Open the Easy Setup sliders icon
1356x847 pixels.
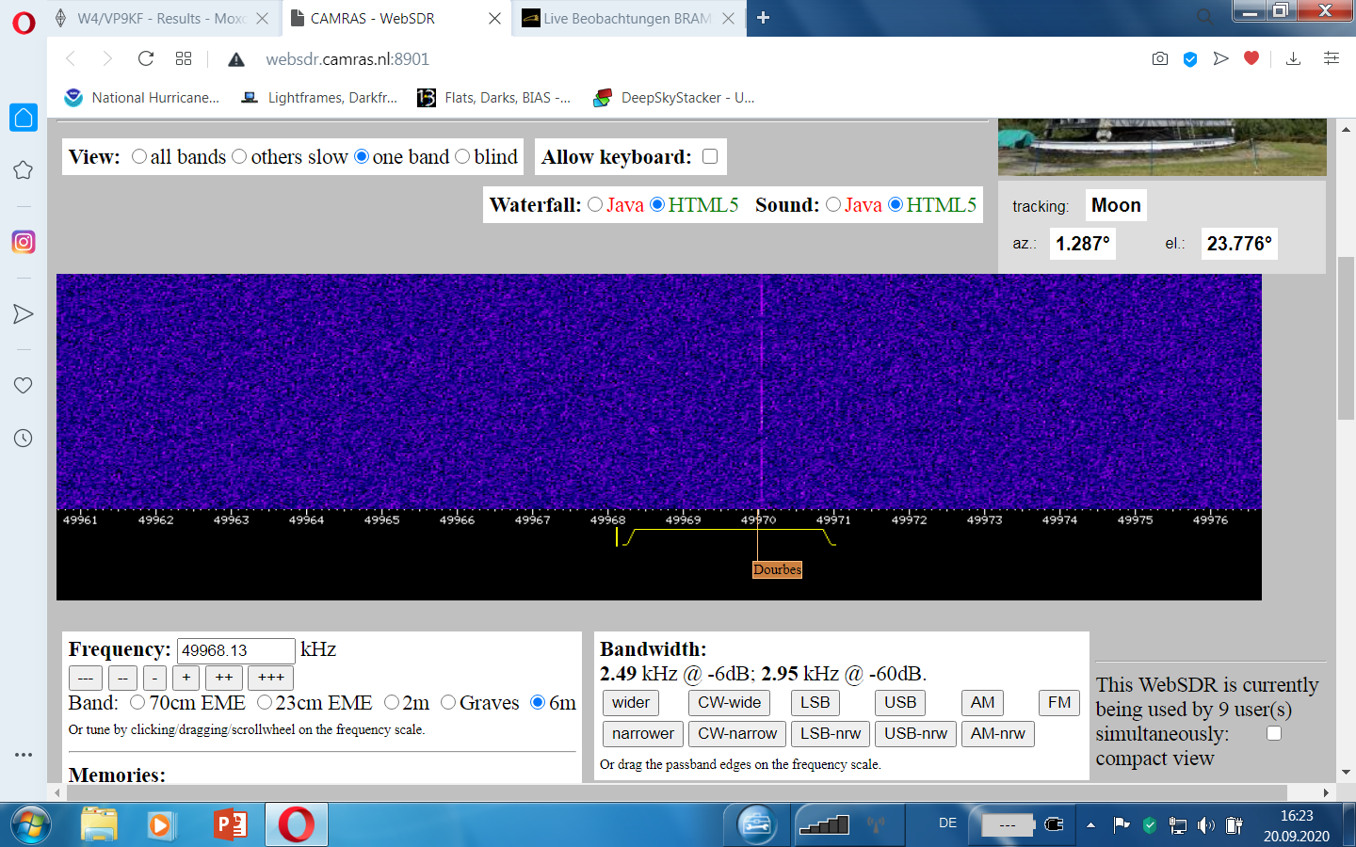1332,58
